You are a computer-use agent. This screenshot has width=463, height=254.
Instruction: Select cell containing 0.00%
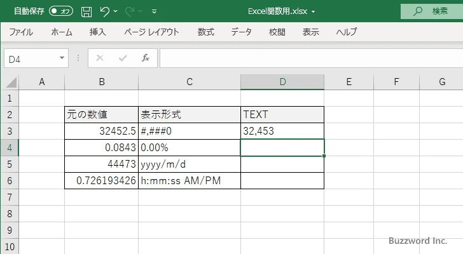coord(190,147)
